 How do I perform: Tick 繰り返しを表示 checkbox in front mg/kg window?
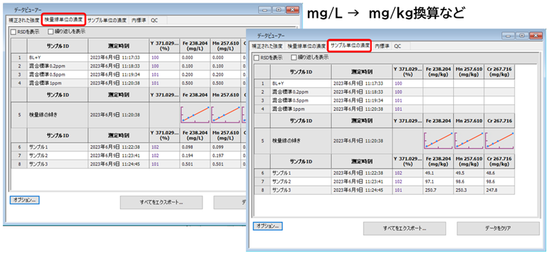pyautogui.click(x=294, y=58)
